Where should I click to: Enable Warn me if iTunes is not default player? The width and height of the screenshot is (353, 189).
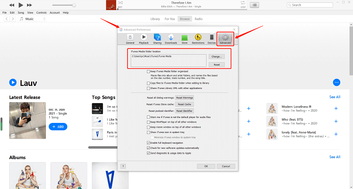point(148,117)
